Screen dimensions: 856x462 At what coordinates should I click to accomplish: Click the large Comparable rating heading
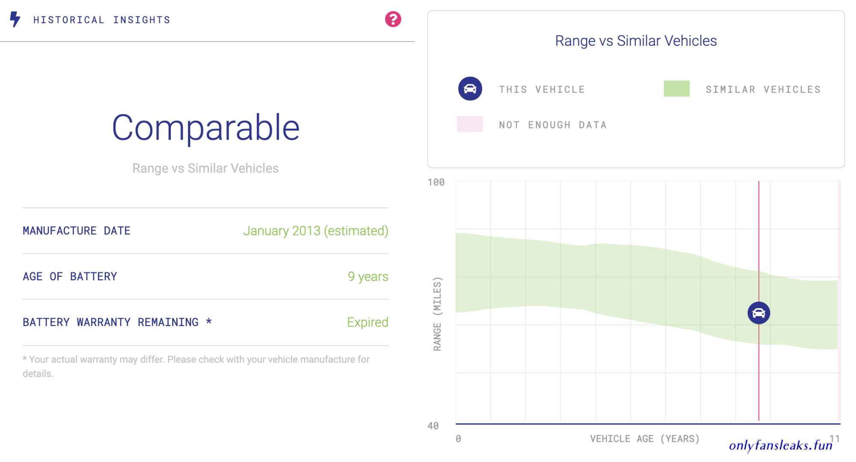(205, 127)
